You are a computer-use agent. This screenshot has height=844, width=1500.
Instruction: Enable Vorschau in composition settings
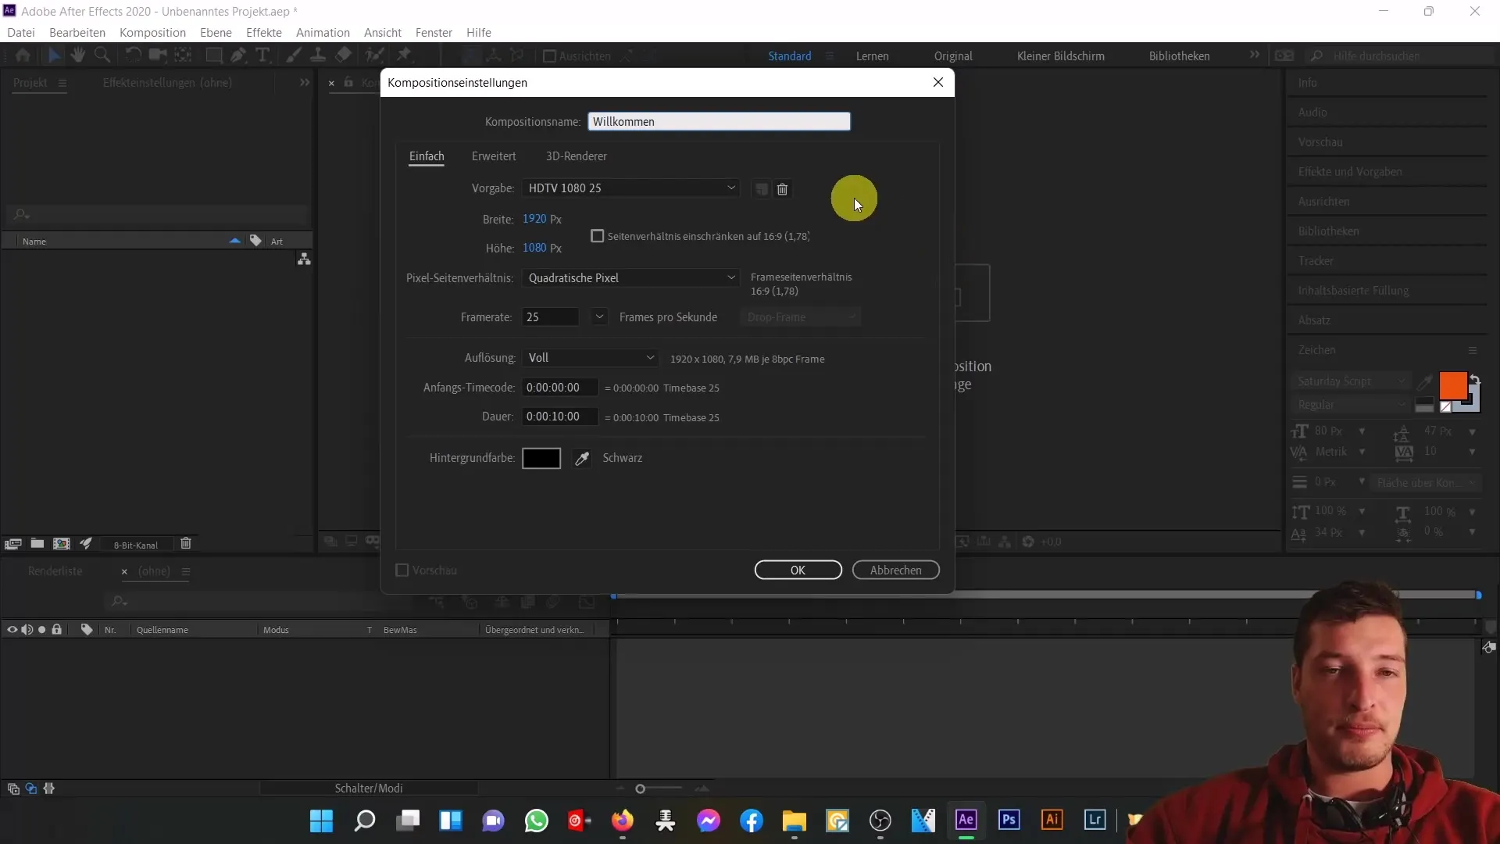(401, 570)
